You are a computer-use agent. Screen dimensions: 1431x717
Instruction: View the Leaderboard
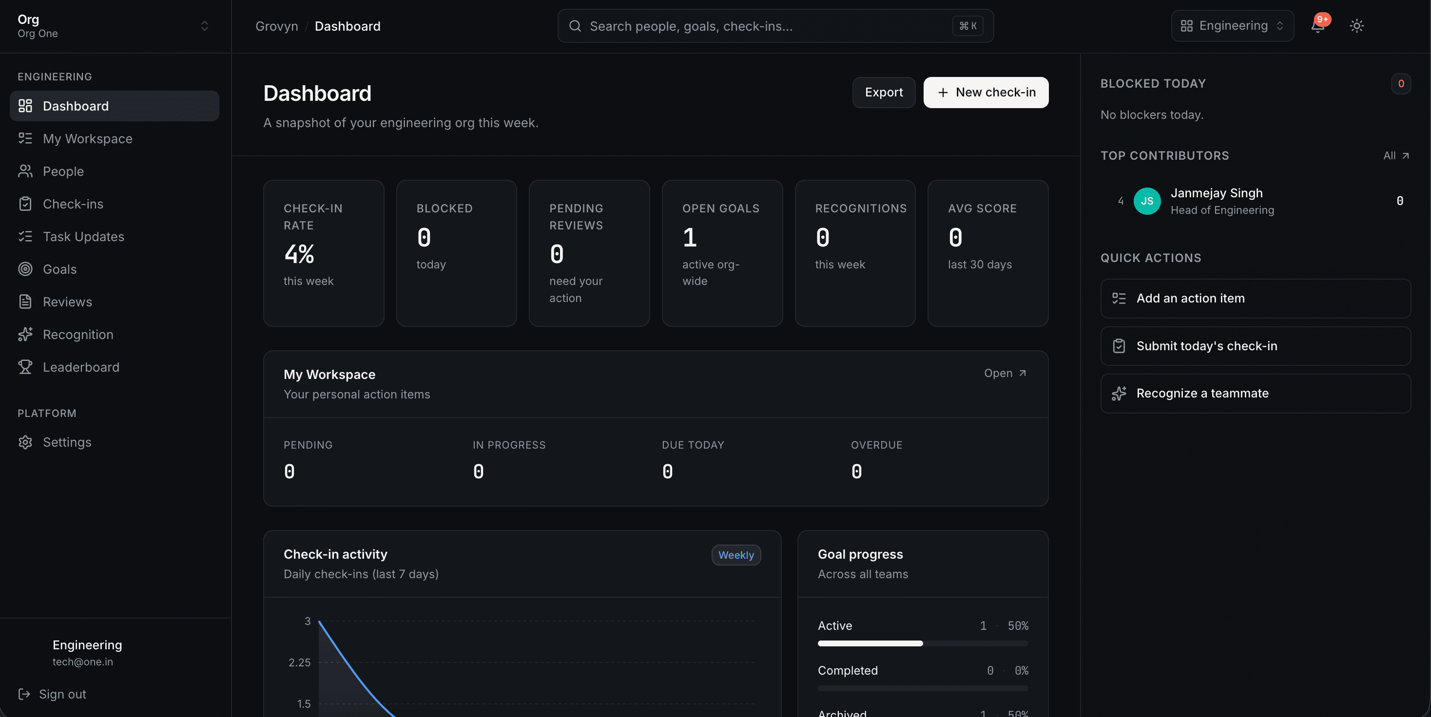click(115, 367)
